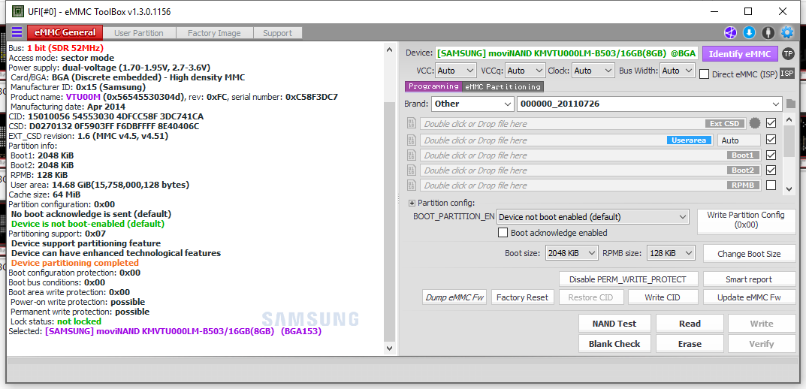Click the Boot1 file path field

563,155
